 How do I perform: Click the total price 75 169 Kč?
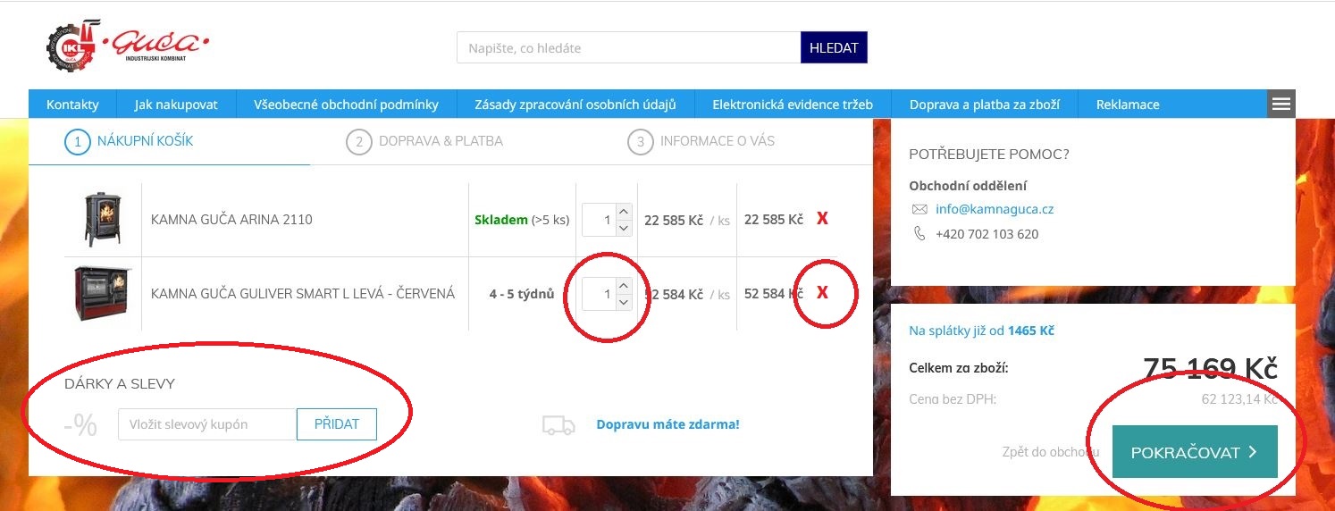pyautogui.click(x=1210, y=369)
